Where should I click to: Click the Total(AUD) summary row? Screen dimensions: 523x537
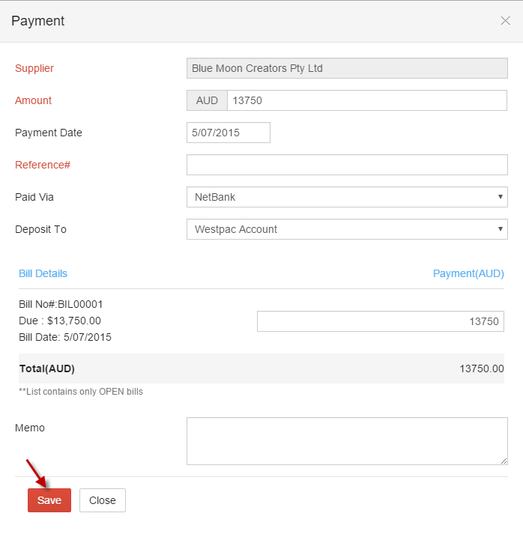pyautogui.click(x=261, y=368)
